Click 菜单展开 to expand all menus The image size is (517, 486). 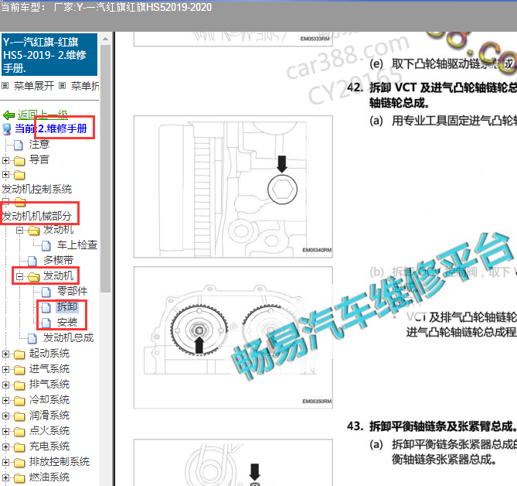point(34,86)
